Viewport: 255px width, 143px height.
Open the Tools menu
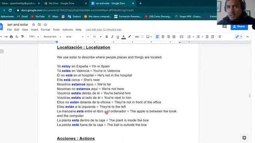(56, 30)
